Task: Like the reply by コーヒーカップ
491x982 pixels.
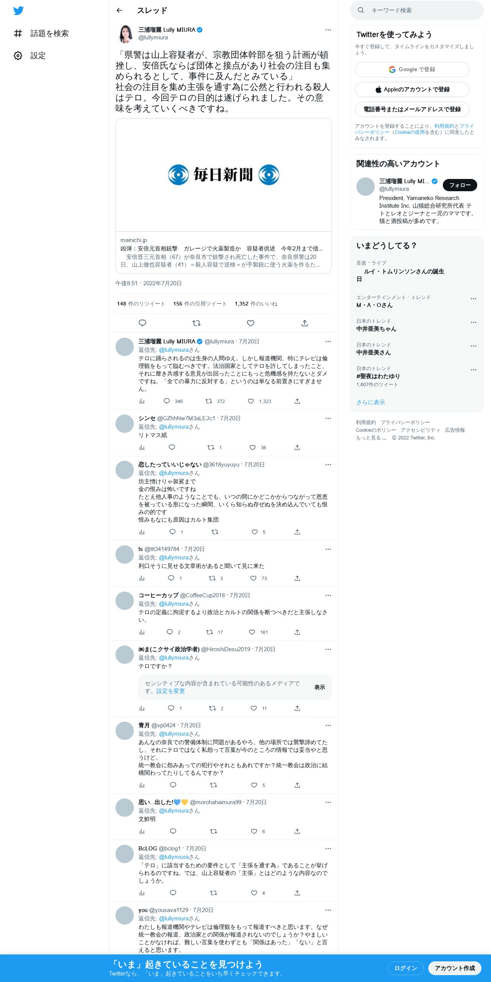Action: pyautogui.click(x=252, y=632)
